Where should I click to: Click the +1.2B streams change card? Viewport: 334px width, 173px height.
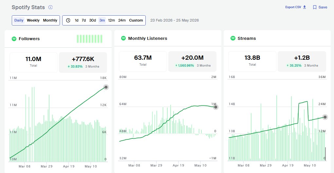(302, 61)
